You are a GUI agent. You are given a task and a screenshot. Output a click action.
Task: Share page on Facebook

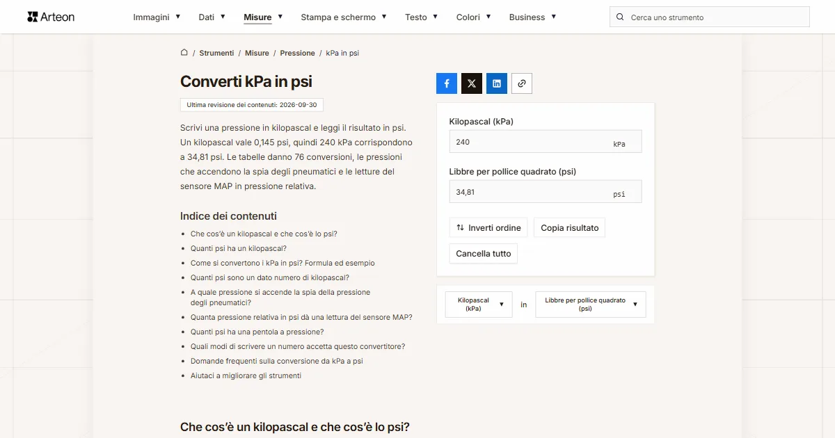click(x=447, y=83)
